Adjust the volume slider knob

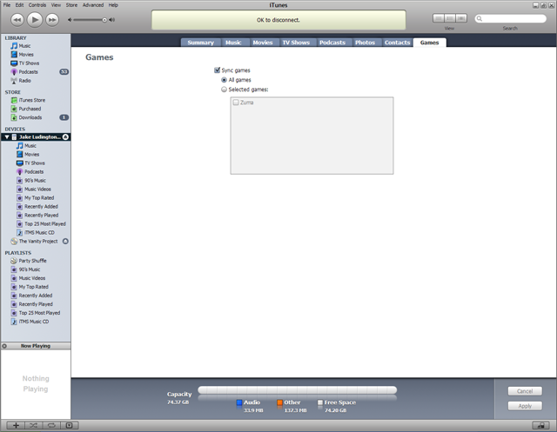[104, 20]
